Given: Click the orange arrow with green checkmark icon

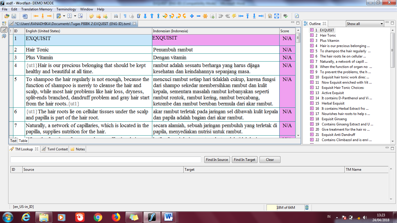Looking at the screenshot, I should (x=165, y=16).
